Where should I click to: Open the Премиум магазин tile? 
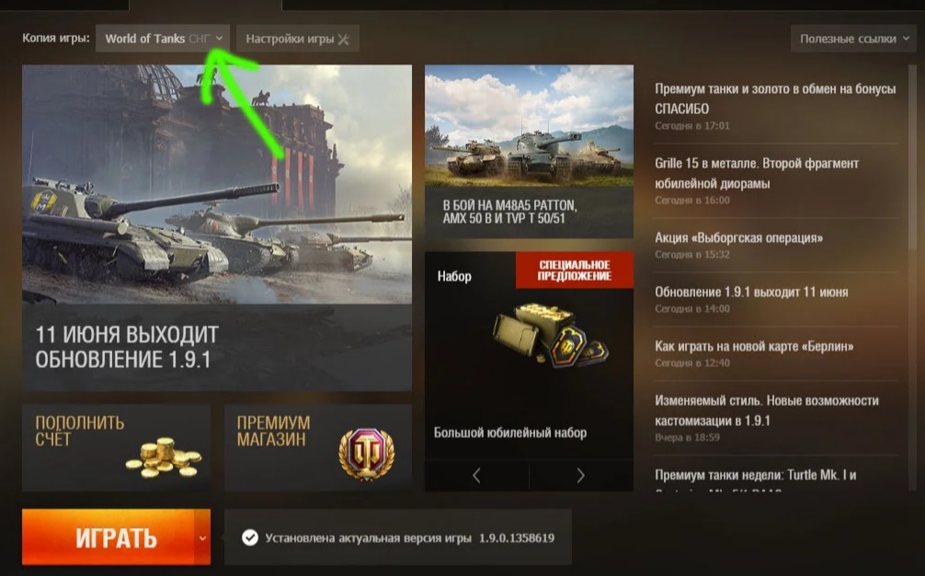(318, 448)
